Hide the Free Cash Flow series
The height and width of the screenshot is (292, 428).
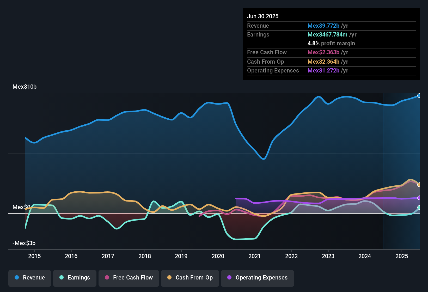click(x=129, y=278)
